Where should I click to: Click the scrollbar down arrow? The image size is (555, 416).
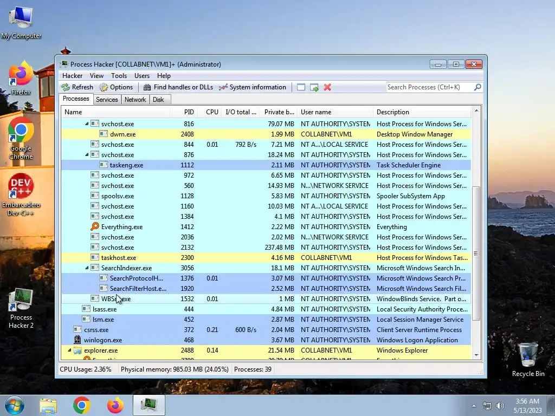coord(476,355)
